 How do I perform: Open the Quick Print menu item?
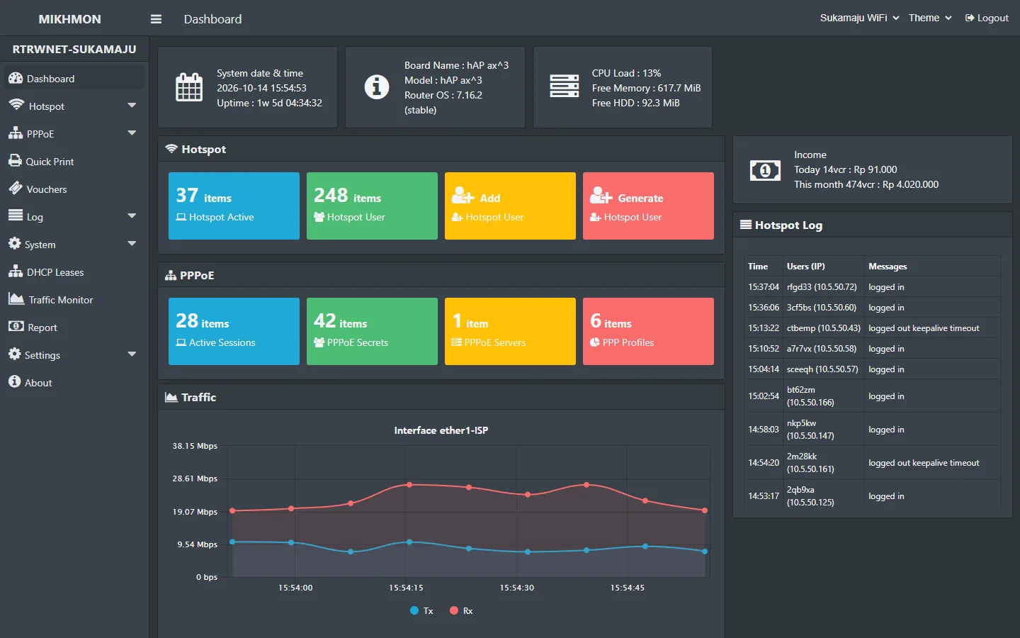(74, 161)
